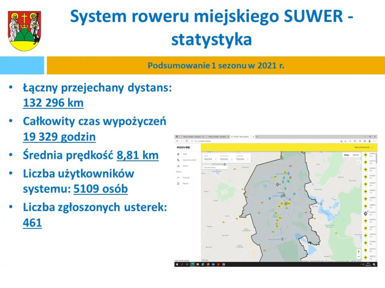Open the Raporty icon in sidebar
This screenshot has width=385, height=288.
coord(178,184)
